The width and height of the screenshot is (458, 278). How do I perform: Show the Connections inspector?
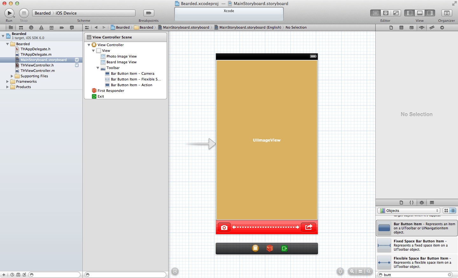(442, 28)
